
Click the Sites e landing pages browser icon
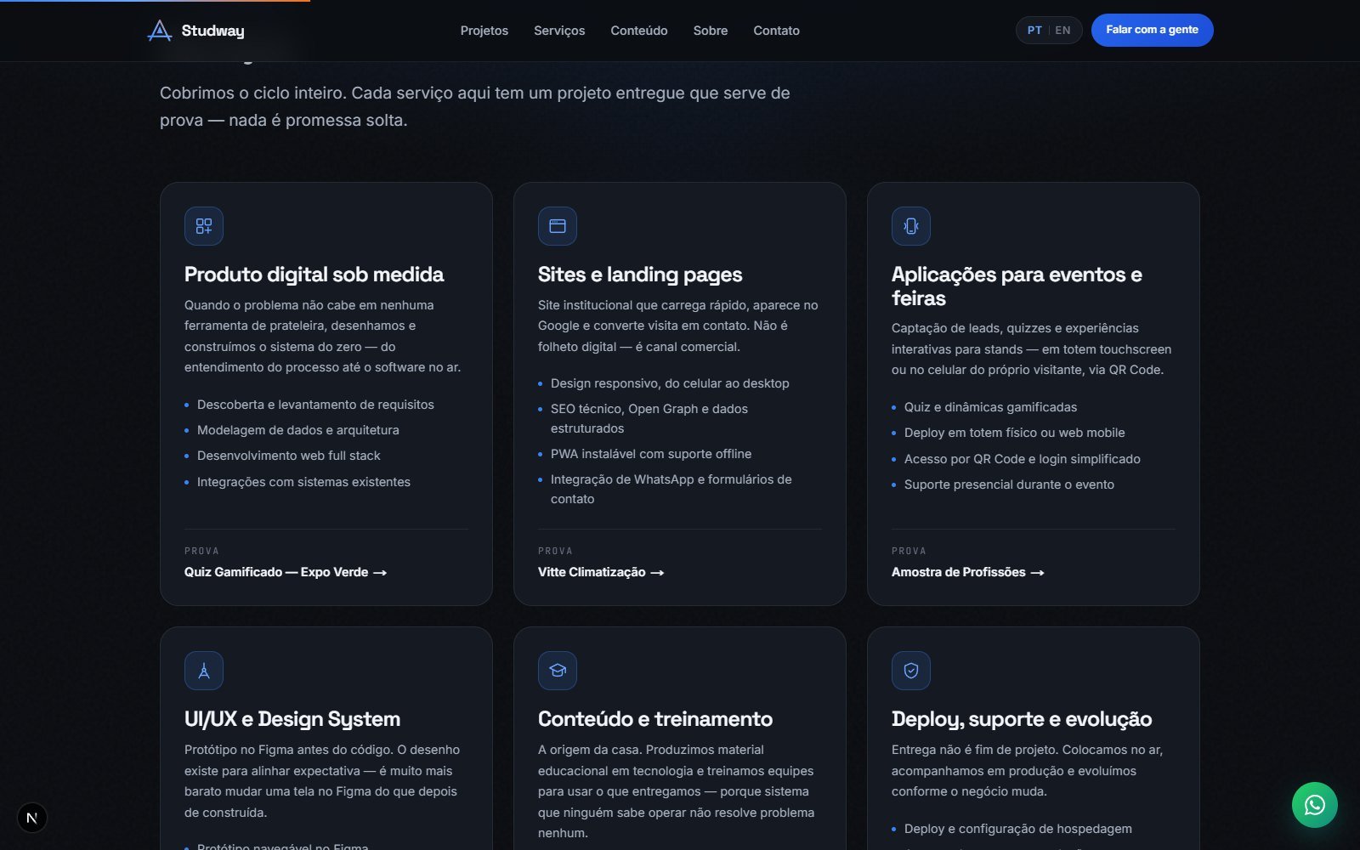click(558, 226)
